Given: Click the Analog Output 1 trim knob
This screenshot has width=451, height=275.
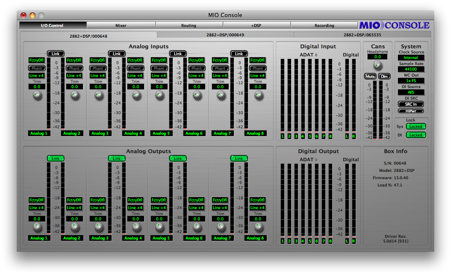Looking at the screenshot, I should [x=37, y=228].
